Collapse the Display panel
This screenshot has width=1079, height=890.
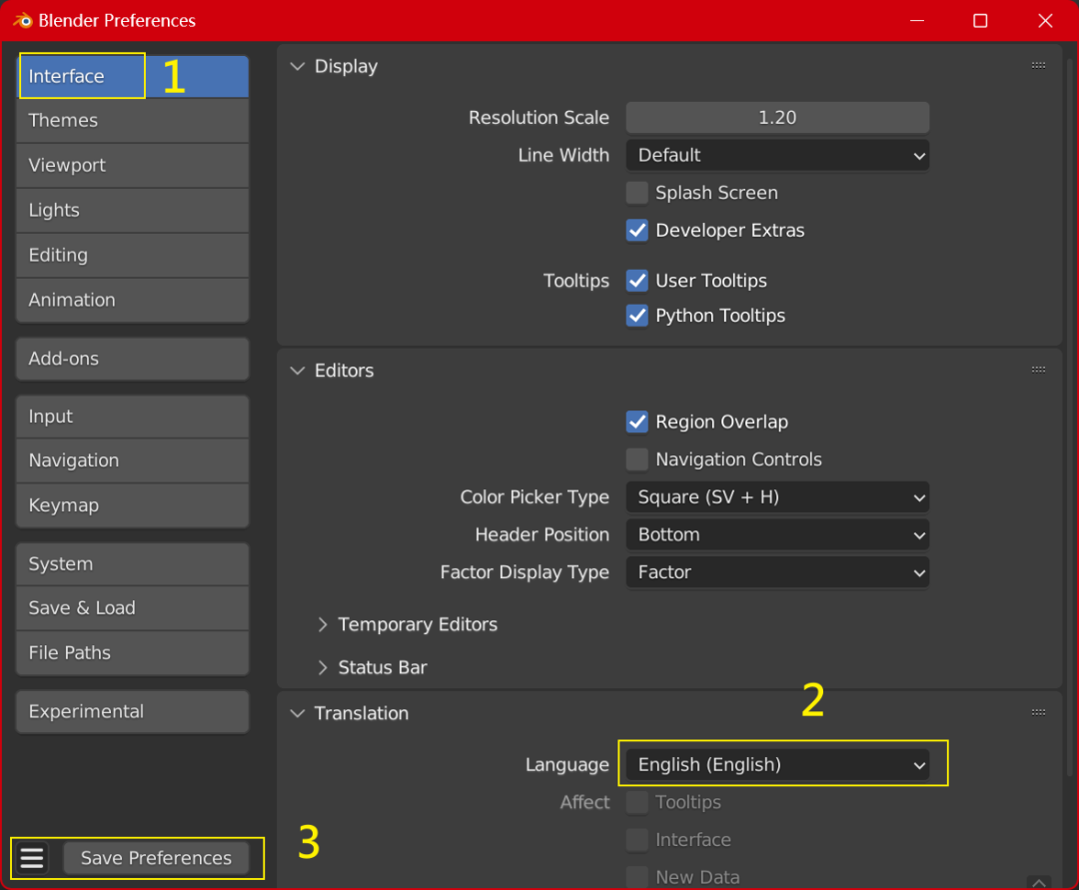[x=298, y=66]
